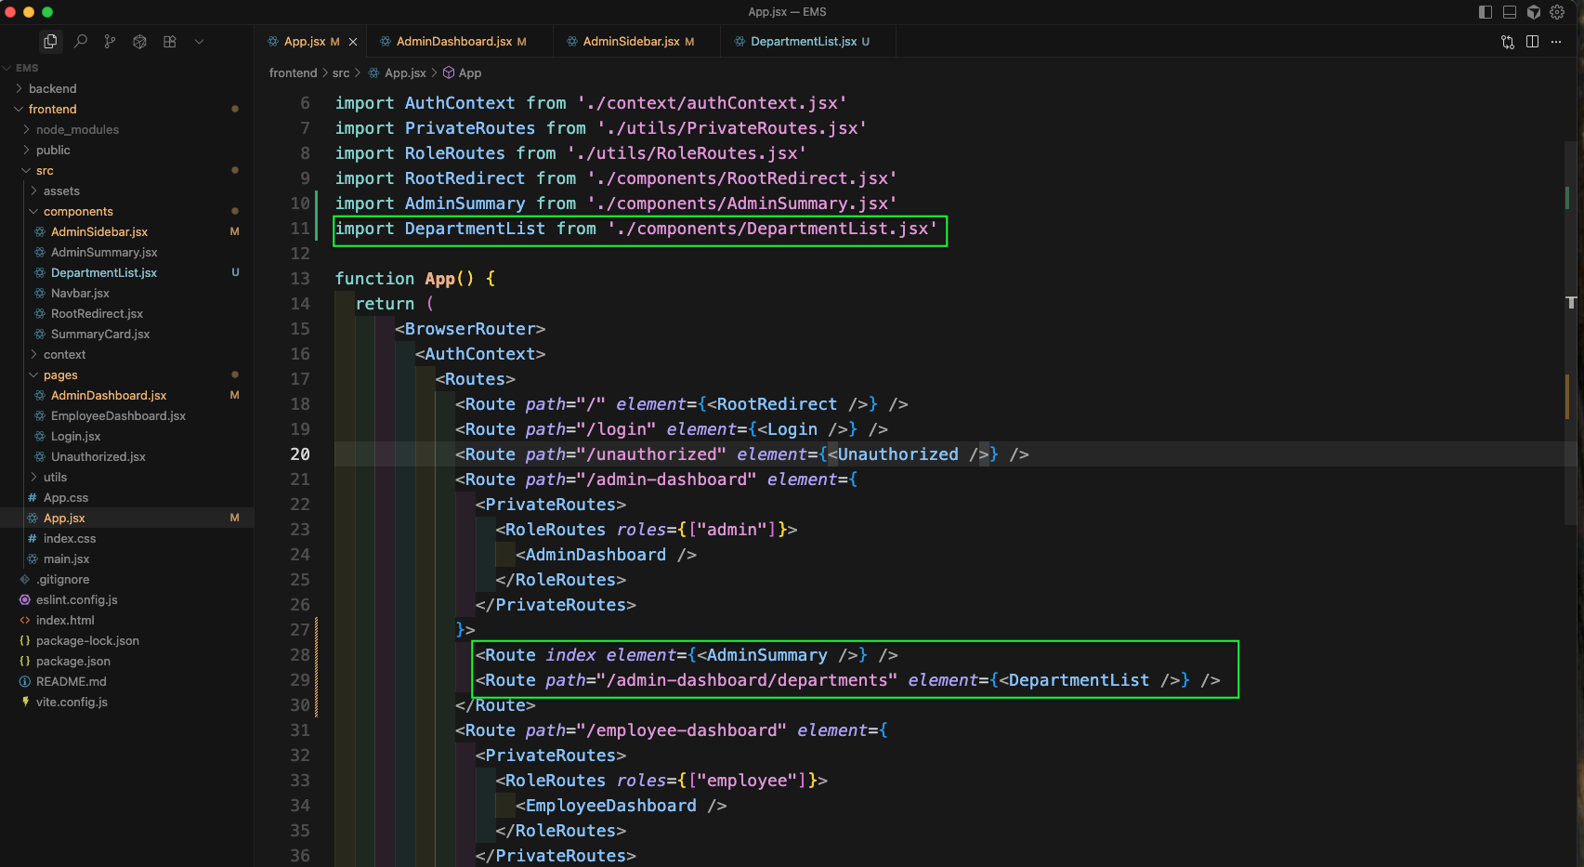
Task: Open App.css file
Action: [126, 497]
